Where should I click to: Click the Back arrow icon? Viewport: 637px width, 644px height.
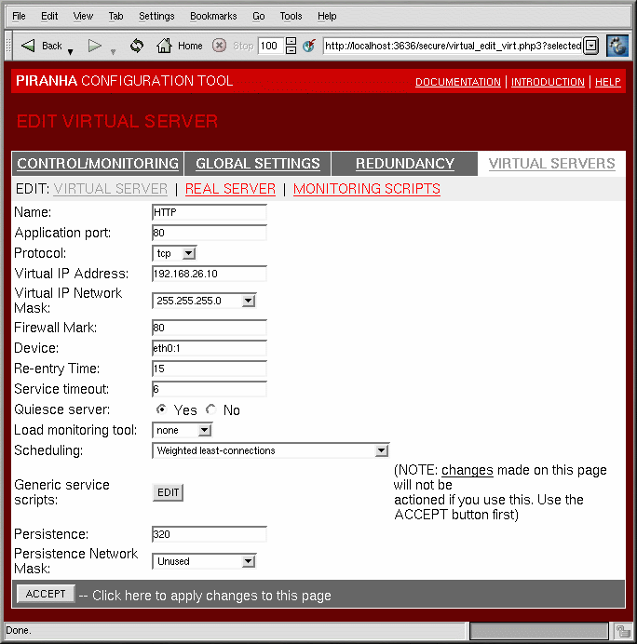pos(28,46)
